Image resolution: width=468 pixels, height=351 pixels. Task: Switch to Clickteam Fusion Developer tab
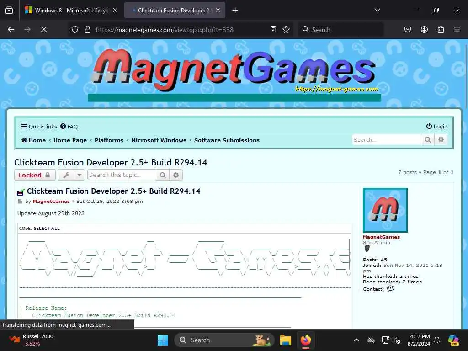[175, 10]
